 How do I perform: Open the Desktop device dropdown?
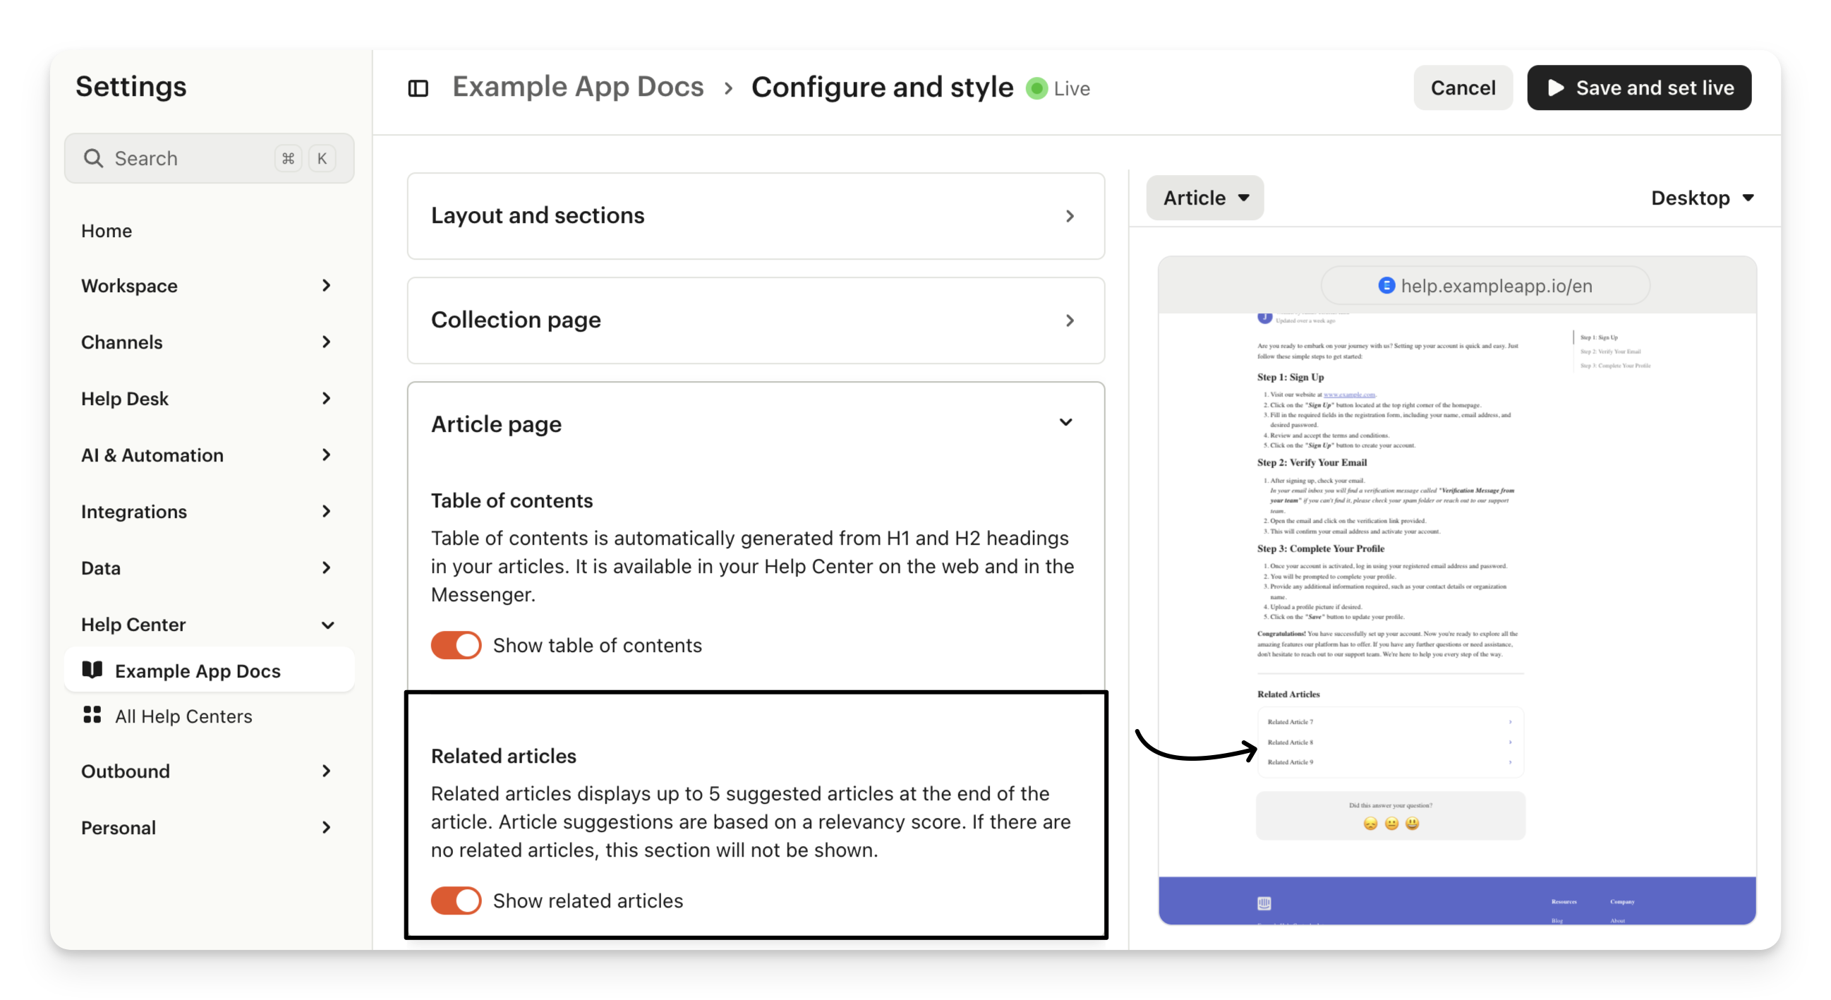1702,198
